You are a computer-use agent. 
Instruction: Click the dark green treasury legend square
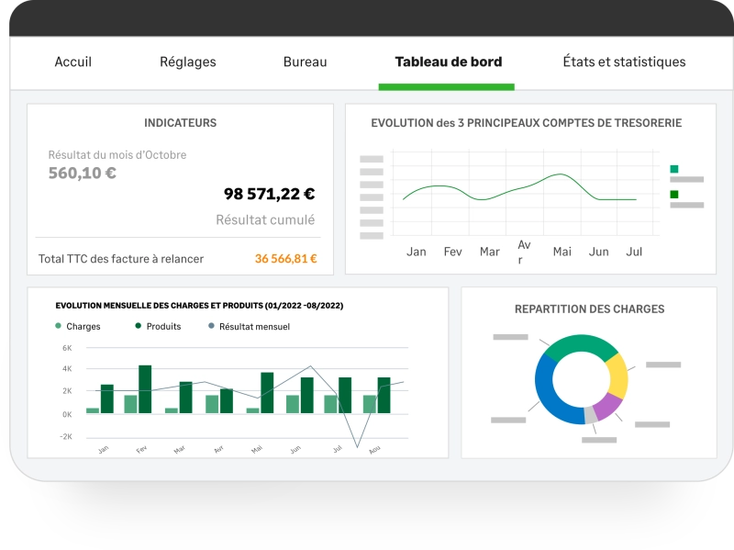click(x=674, y=195)
